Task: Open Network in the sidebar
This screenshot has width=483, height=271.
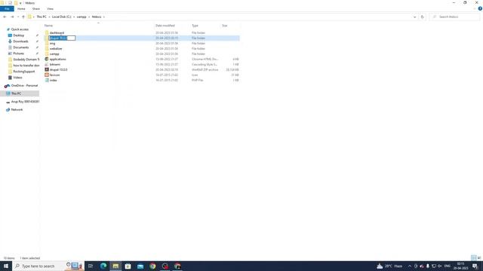Action: click(17, 110)
